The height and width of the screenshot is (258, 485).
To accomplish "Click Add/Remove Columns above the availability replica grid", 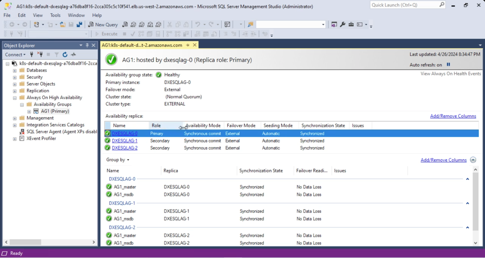I will point(453,116).
